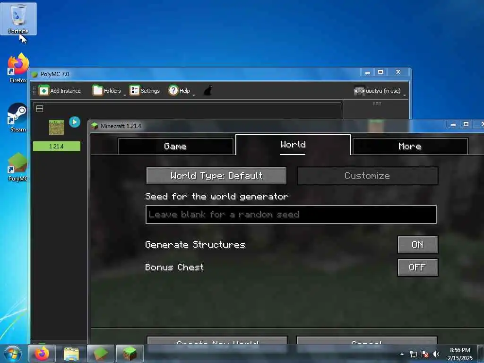Open the clock showing 8:56 PM
Screen dimensions: 484x363
[460, 354]
